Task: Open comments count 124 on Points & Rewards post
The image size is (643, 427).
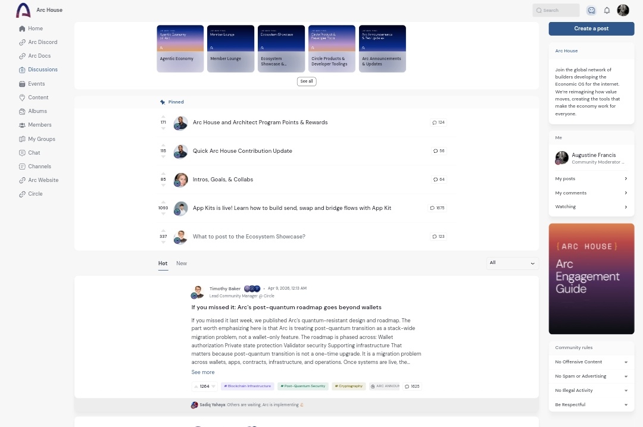Action: [x=438, y=122]
